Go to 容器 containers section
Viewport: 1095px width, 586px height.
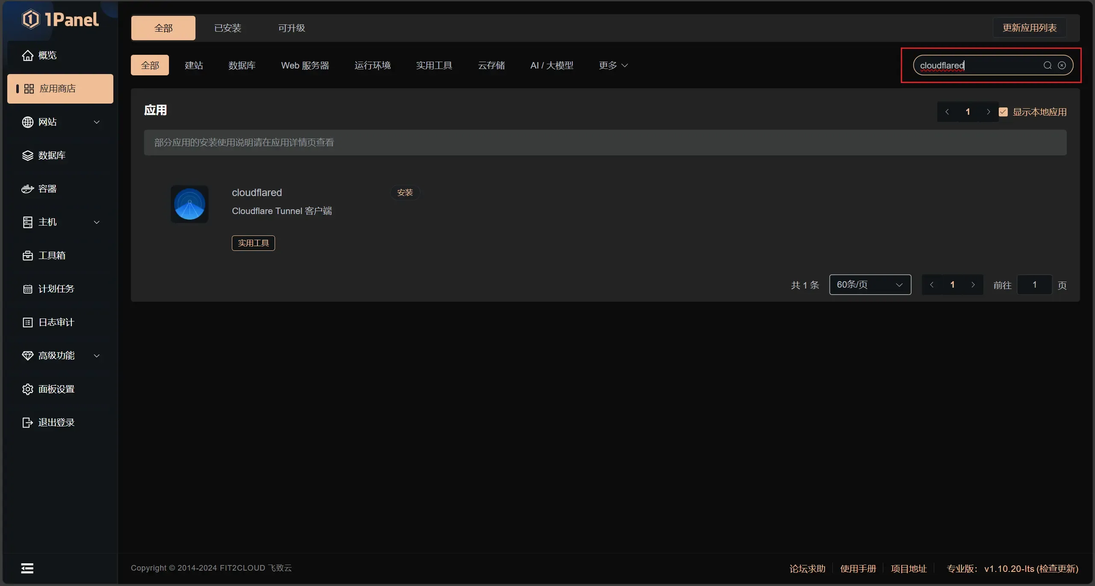click(x=47, y=189)
